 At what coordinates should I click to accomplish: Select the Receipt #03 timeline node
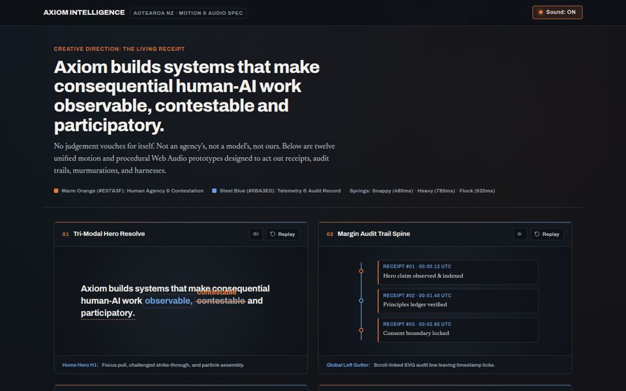(x=361, y=330)
